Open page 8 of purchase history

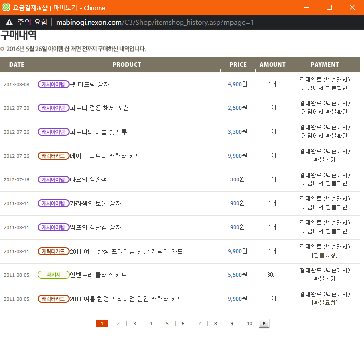[x=216, y=323]
